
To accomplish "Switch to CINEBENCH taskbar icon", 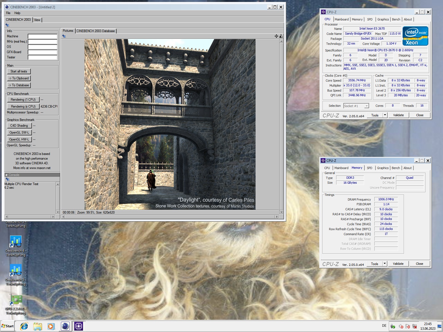I will pyautogui.click(x=65, y=326).
